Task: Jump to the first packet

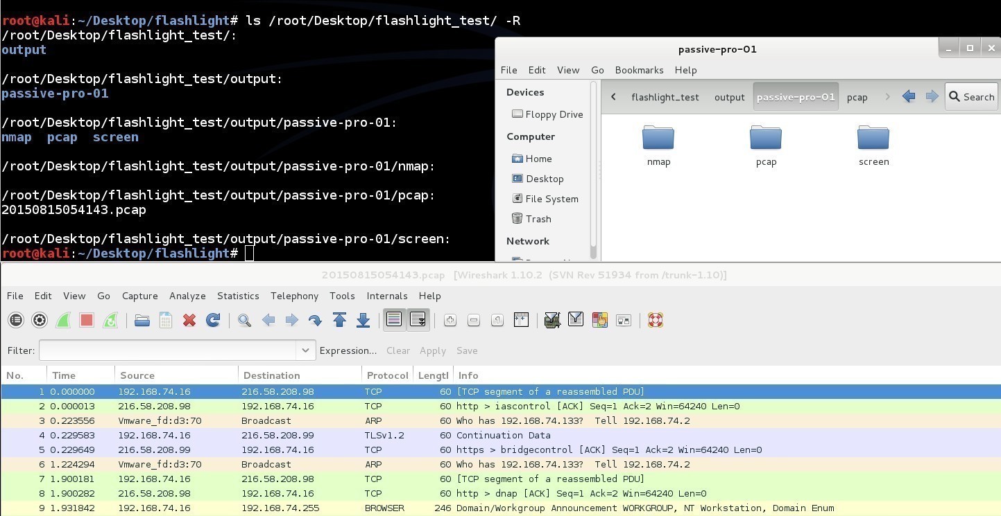Action: coord(339,320)
